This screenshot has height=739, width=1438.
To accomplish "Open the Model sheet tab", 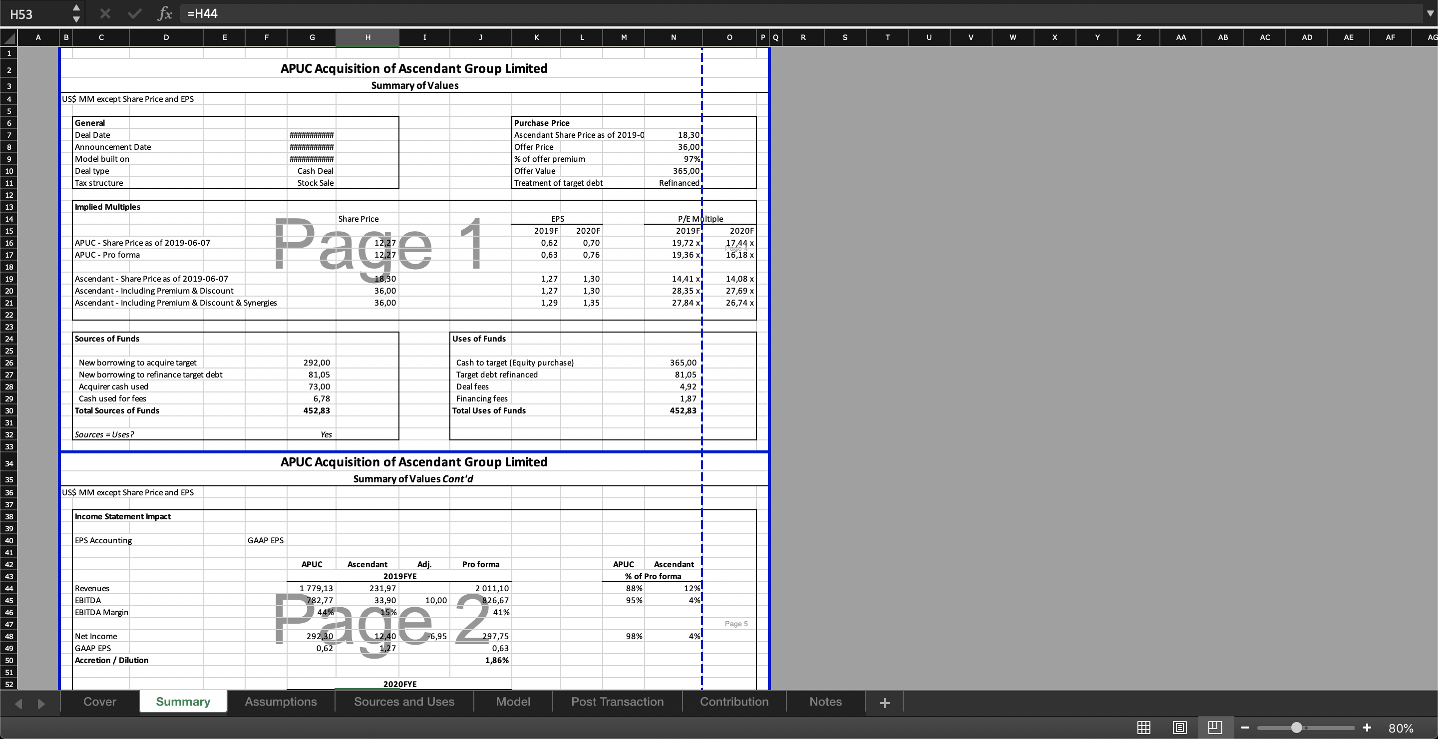I will pos(513,702).
